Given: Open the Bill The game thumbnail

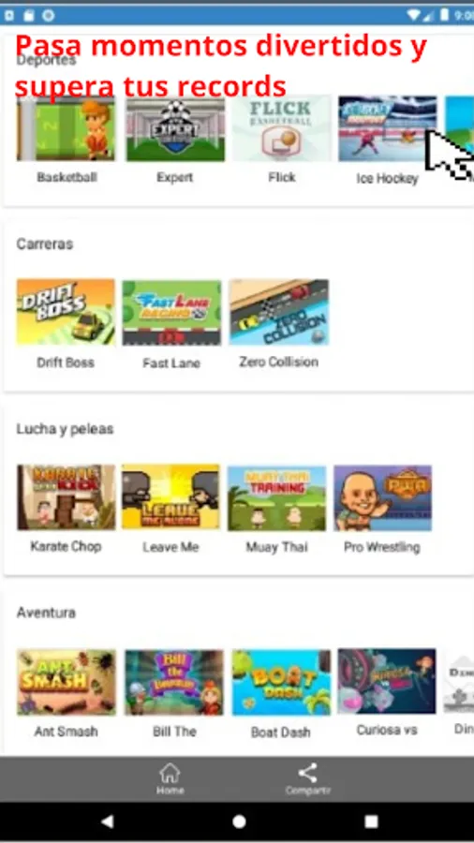Looking at the screenshot, I should 174,683.
